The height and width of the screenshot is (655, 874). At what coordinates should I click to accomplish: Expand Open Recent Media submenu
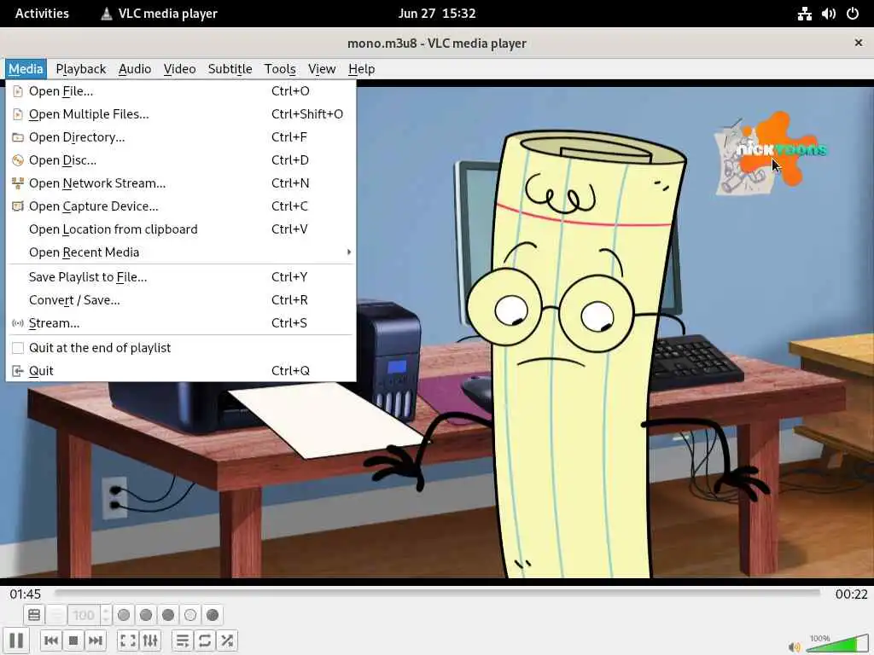(x=181, y=252)
